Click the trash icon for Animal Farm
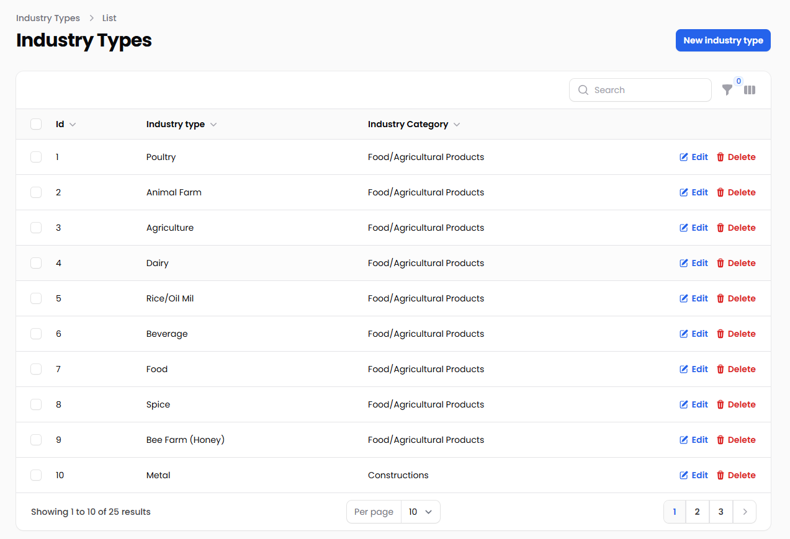Screen dimensions: 790x539 coord(720,192)
